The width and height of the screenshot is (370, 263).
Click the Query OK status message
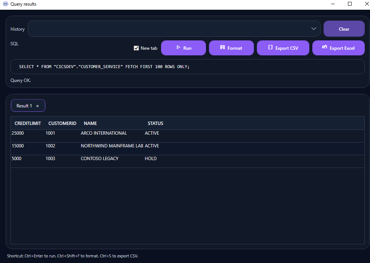[21, 80]
